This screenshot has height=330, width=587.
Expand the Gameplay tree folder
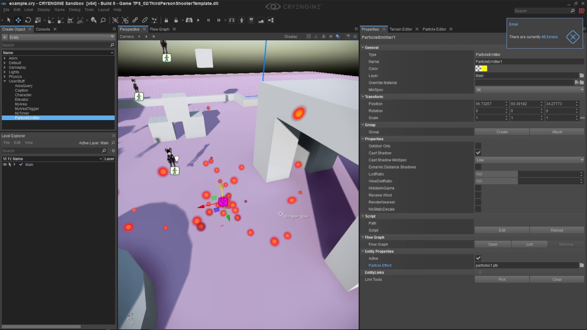click(x=5, y=67)
